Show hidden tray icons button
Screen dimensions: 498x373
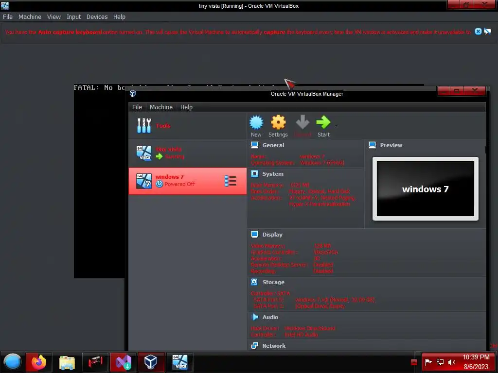coord(414,362)
